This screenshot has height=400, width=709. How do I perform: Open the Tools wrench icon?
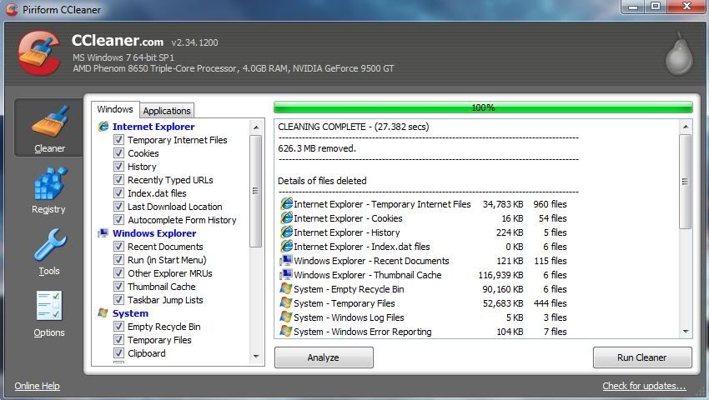[48, 246]
